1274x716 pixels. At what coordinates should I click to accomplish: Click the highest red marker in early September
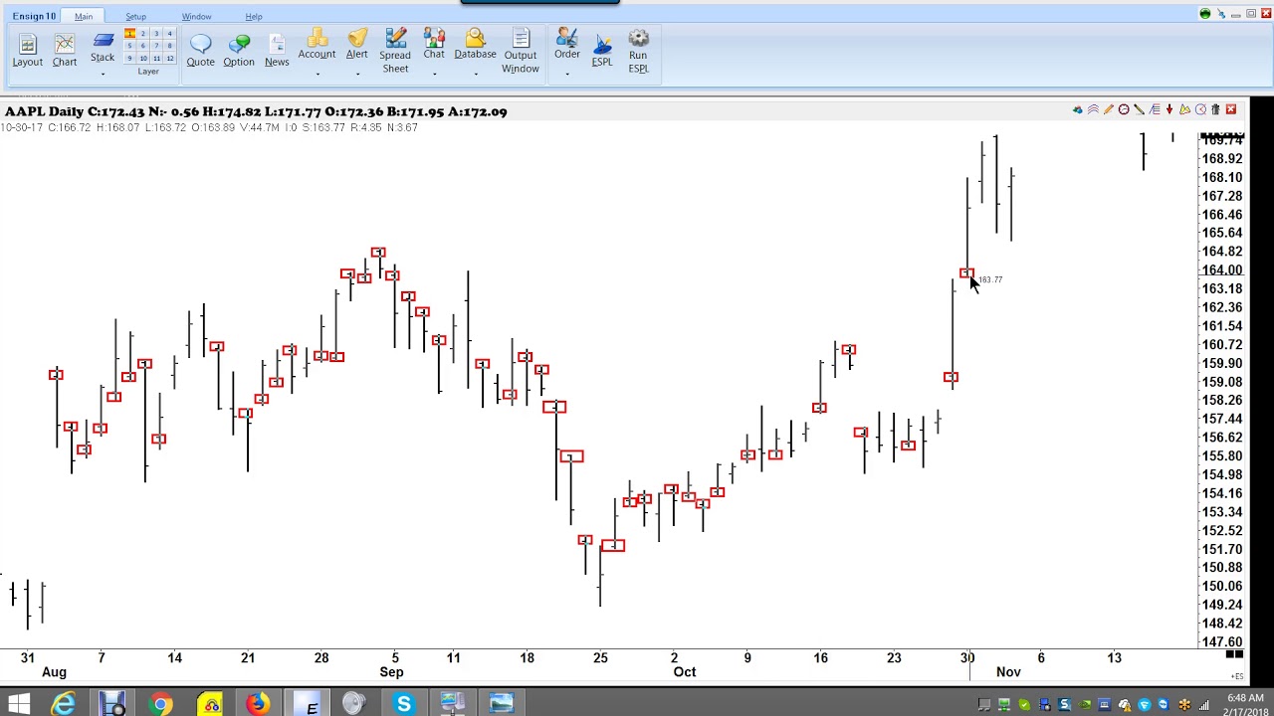click(378, 253)
